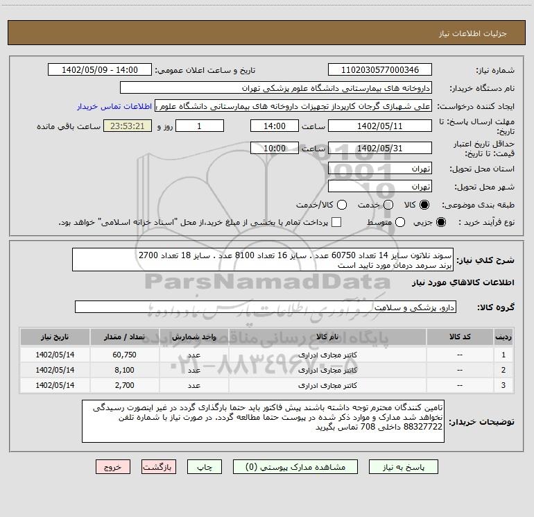This screenshot has height=517, width=534.
Task: Click the شماره نیاز field 1102030577000346
Action: (x=380, y=70)
